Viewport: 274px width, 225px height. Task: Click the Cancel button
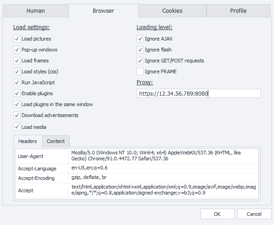pos(253,214)
